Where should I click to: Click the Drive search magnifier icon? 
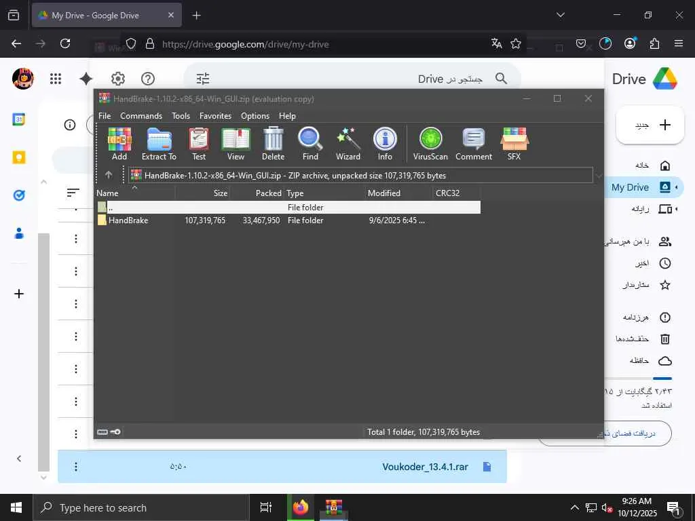tap(502, 79)
